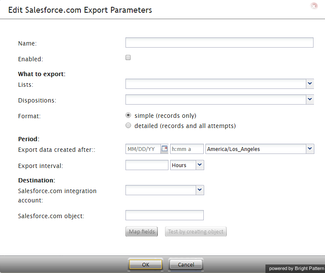Click Test by creating object button

(196, 231)
